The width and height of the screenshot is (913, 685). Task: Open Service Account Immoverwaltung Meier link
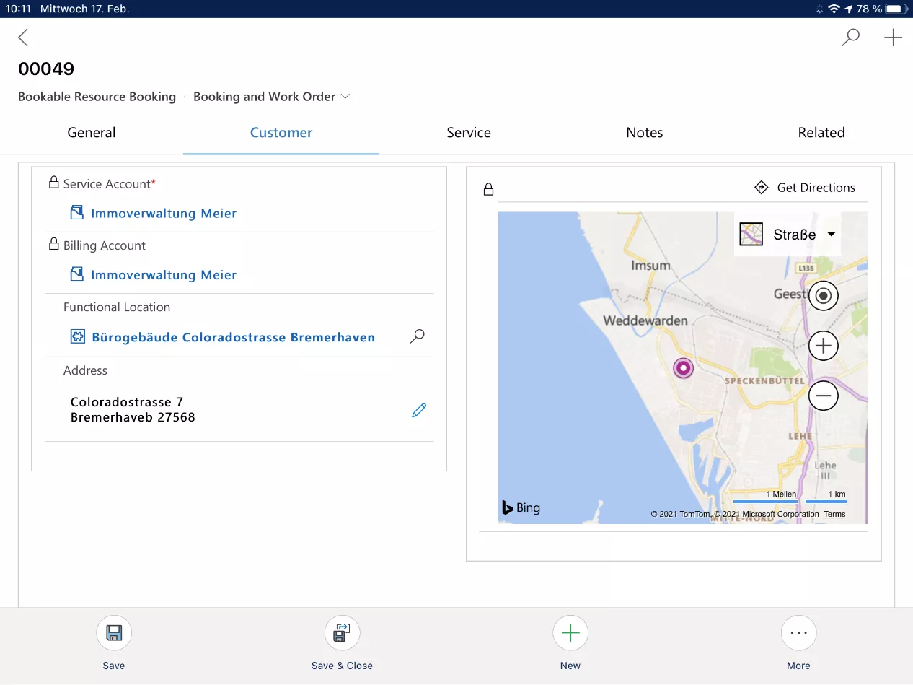coord(164,214)
